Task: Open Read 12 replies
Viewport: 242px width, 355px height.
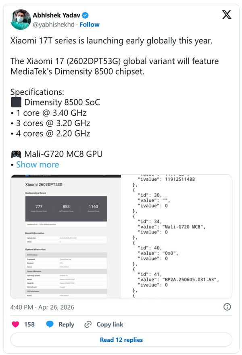Action: (x=121, y=340)
